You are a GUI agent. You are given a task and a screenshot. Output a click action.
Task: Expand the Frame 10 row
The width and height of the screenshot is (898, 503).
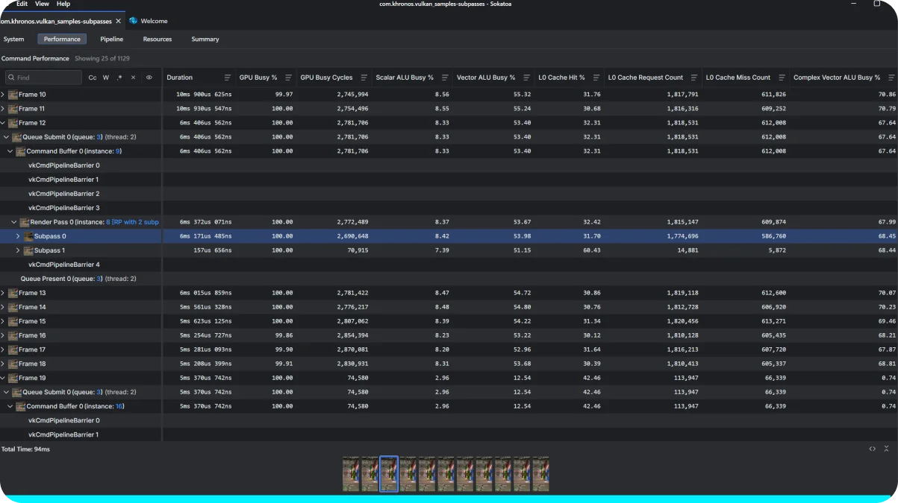[4, 94]
